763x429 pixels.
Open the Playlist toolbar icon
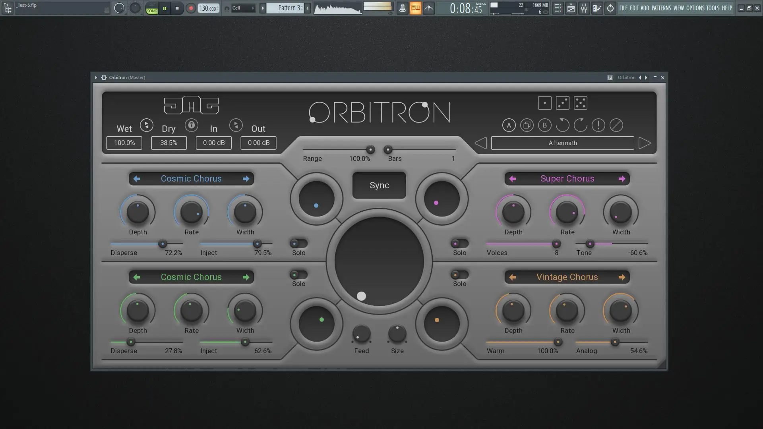pos(557,8)
